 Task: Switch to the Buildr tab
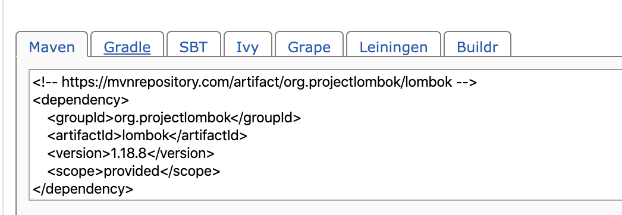[478, 48]
